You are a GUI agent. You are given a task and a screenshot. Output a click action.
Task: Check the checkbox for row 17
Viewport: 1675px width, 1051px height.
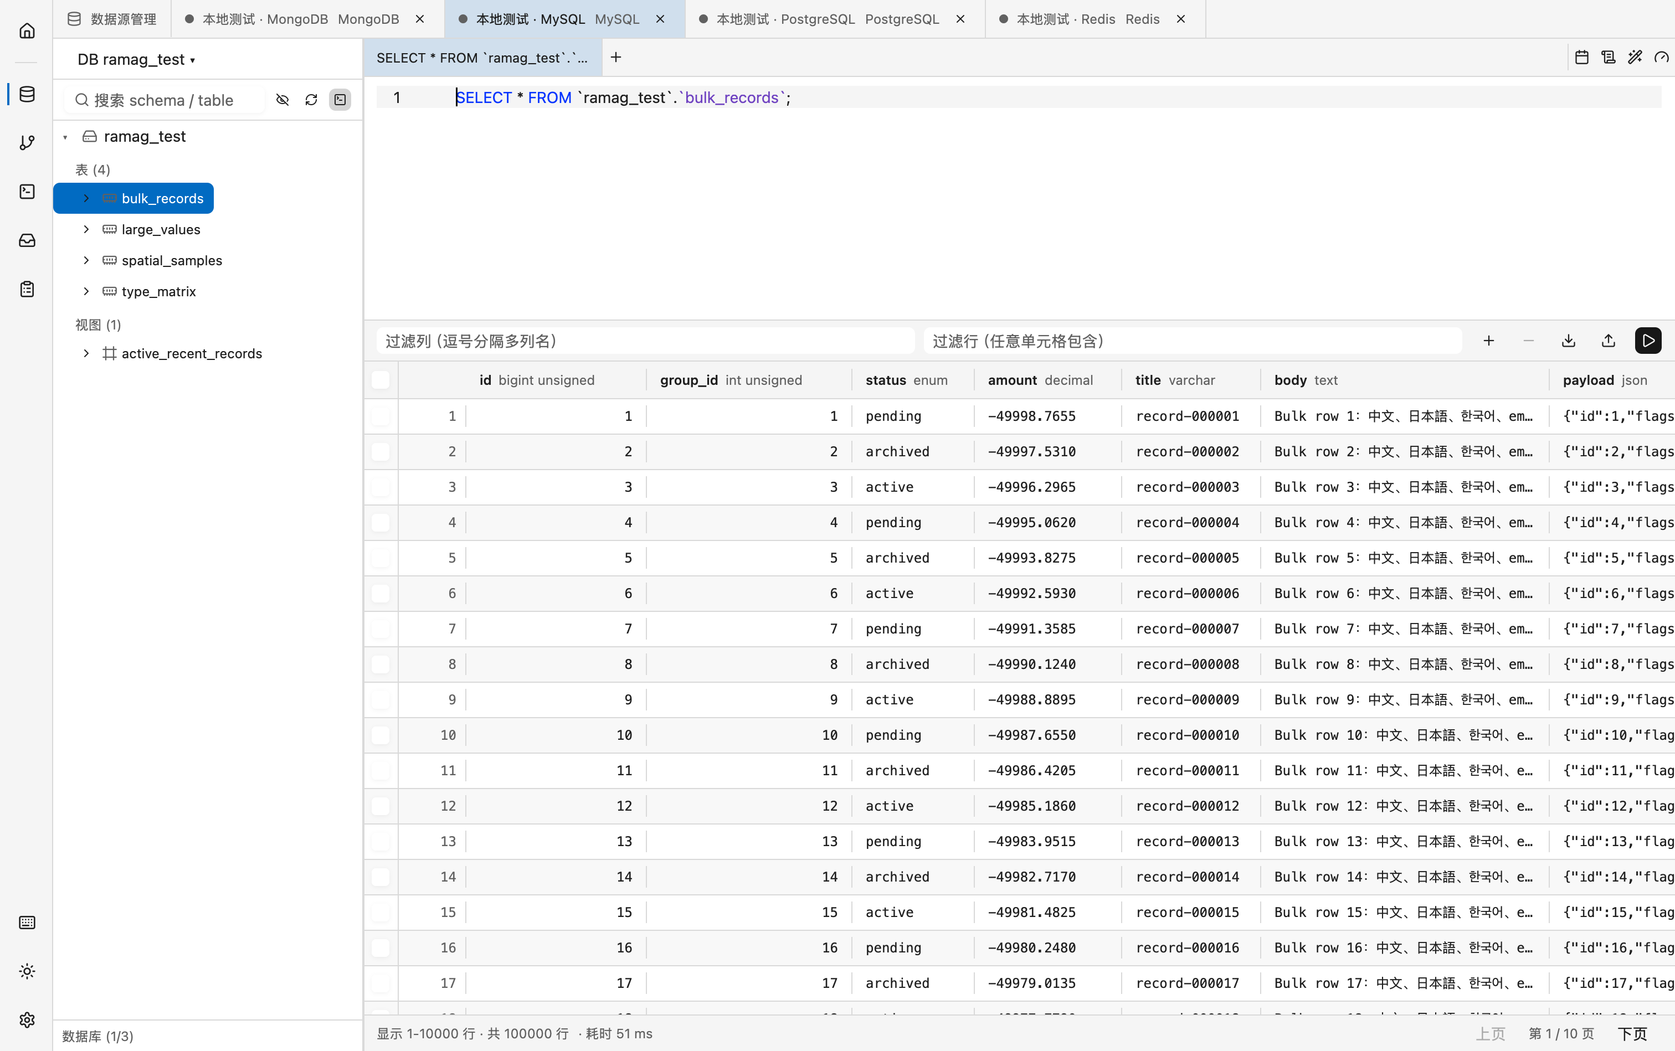(x=381, y=983)
